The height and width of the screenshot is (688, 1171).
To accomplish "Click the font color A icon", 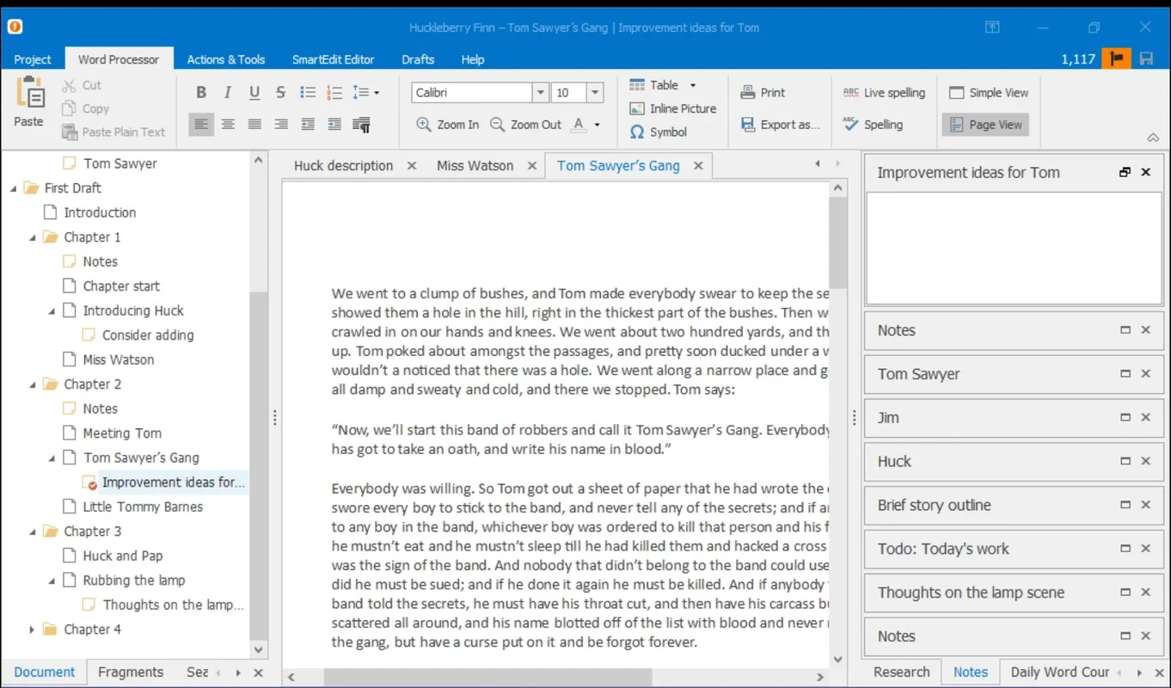I will pyautogui.click(x=579, y=125).
